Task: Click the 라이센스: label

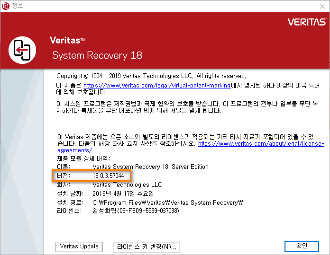Action: (69, 211)
